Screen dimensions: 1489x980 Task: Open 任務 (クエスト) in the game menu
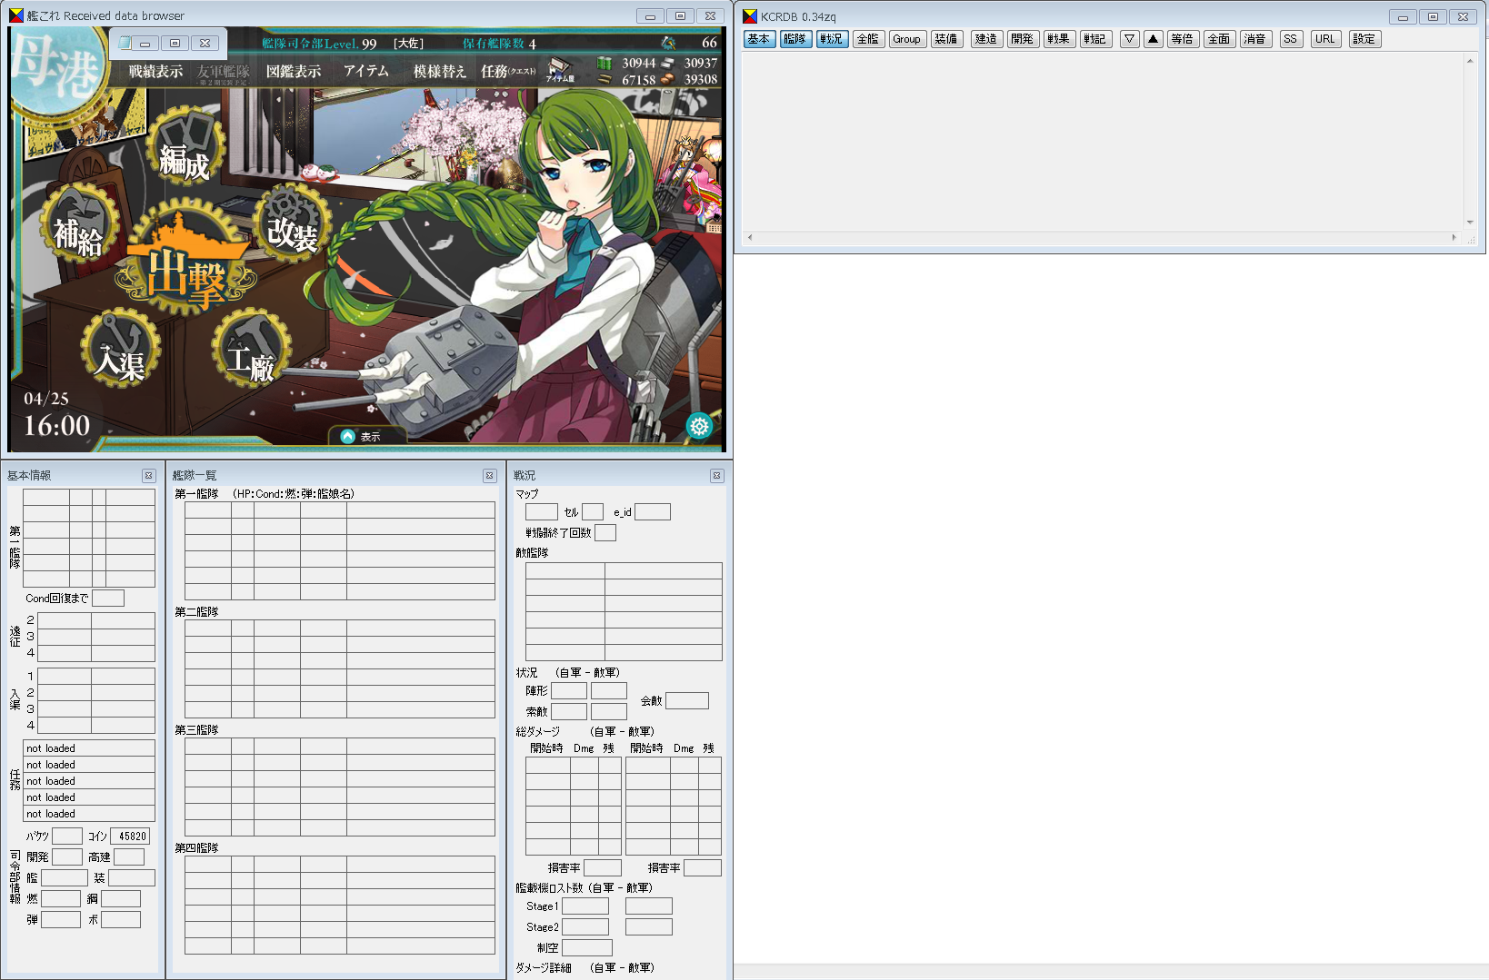pyautogui.click(x=509, y=72)
